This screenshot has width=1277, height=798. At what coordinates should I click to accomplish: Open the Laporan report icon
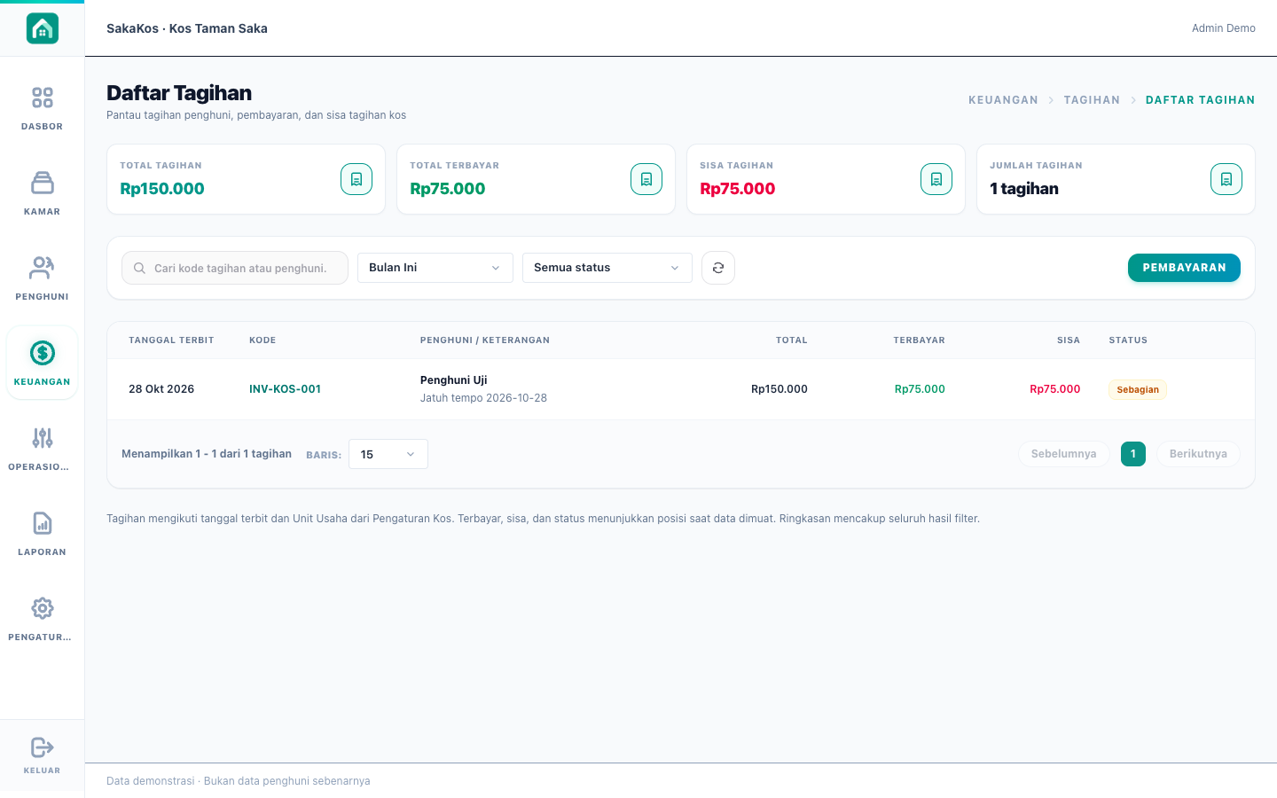[x=43, y=523]
